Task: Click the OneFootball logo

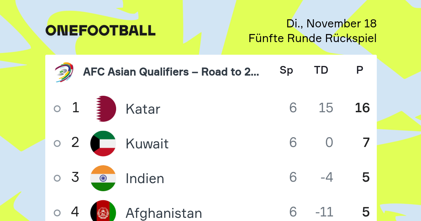Action: (x=100, y=31)
